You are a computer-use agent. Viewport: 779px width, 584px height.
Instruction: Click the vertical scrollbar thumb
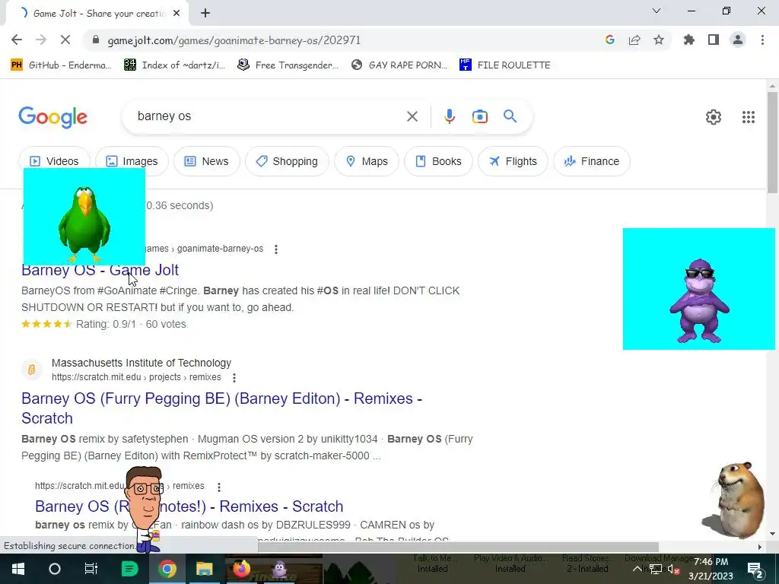[772, 143]
